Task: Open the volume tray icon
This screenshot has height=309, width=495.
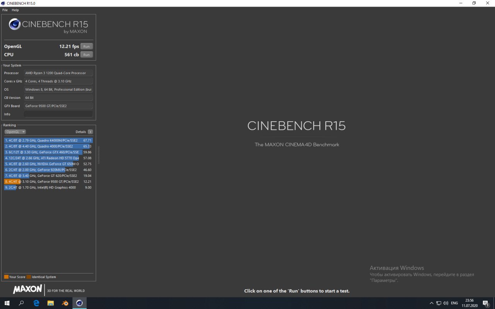Action: 445,303
